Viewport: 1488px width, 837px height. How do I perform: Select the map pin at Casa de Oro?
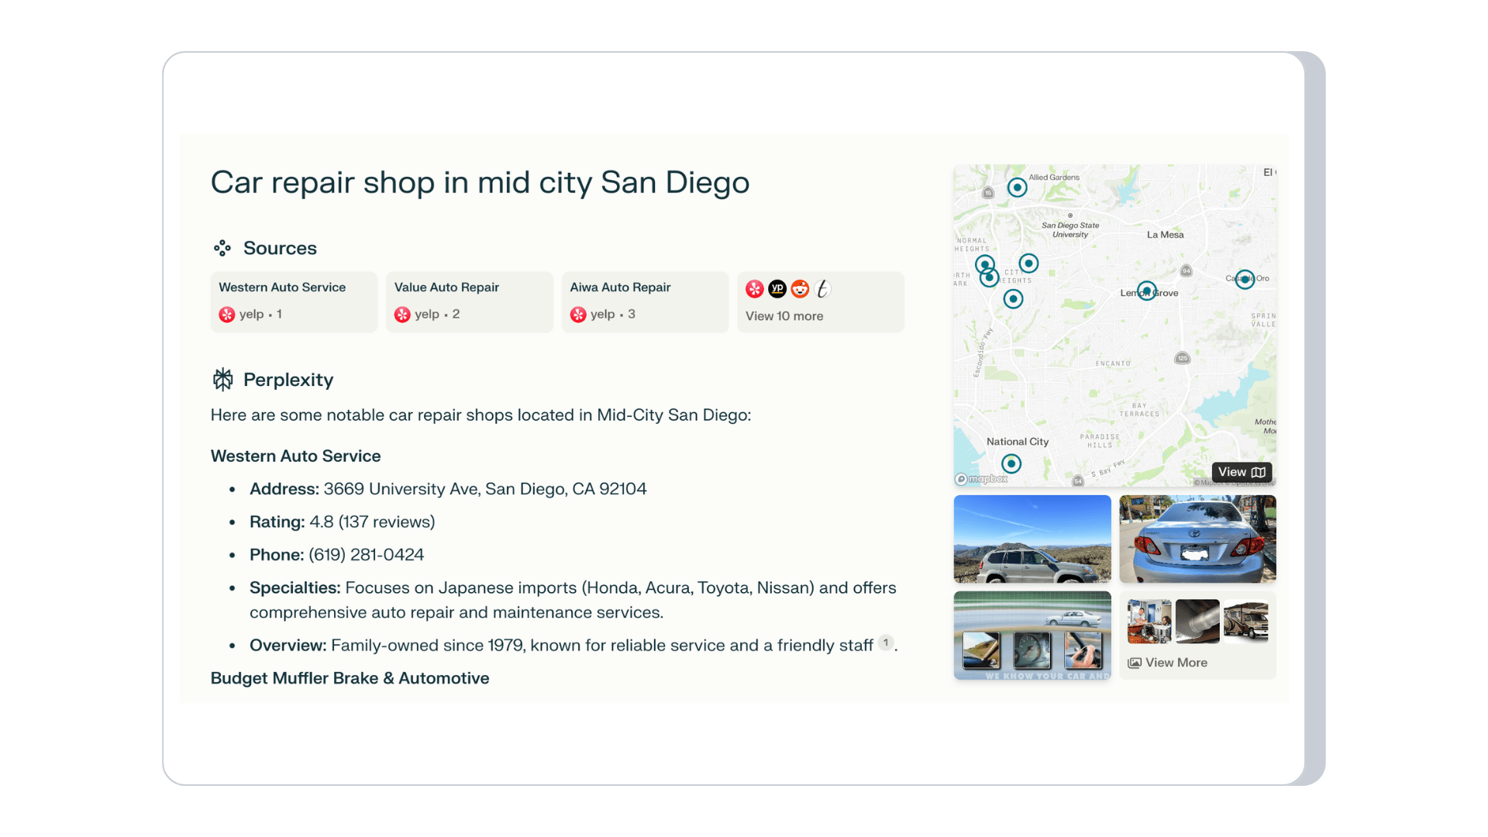[x=1245, y=280]
